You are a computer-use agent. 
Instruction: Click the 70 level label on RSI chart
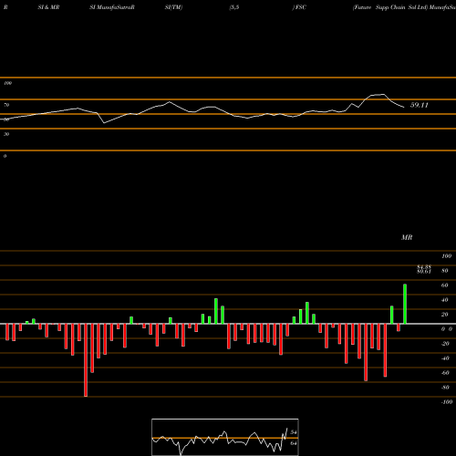6,105
